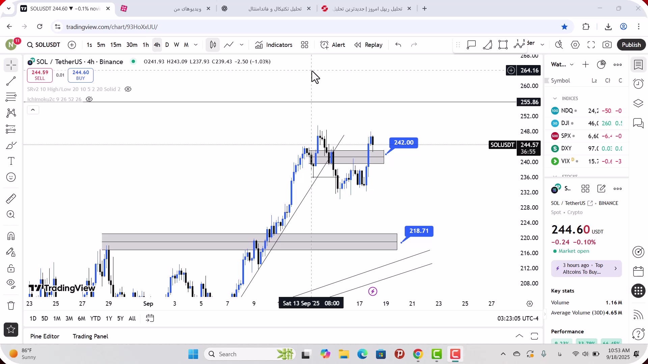The width and height of the screenshot is (648, 364).
Task: Activate the zoom in tool
Action: (x=11, y=214)
